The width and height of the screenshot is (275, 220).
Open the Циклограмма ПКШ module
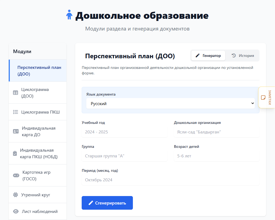[x=38, y=112]
